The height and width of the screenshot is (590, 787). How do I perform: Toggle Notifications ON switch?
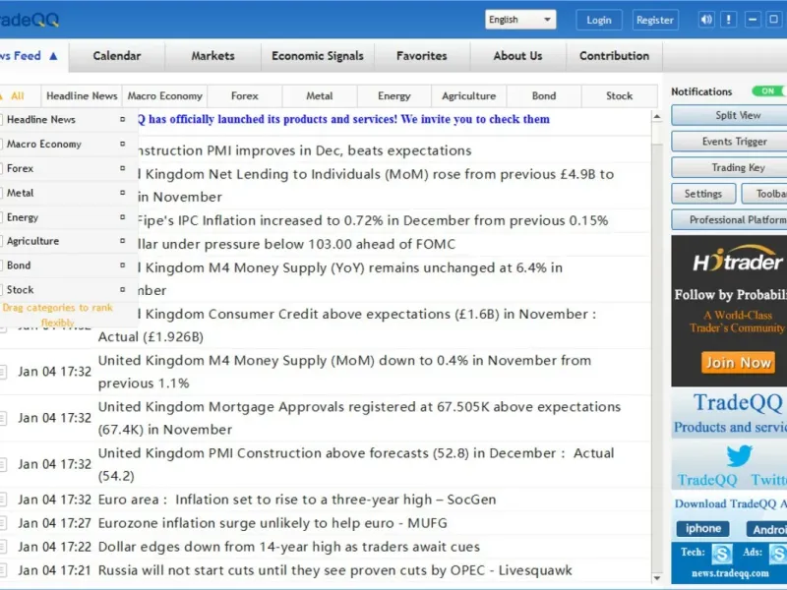[x=769, y=91]
